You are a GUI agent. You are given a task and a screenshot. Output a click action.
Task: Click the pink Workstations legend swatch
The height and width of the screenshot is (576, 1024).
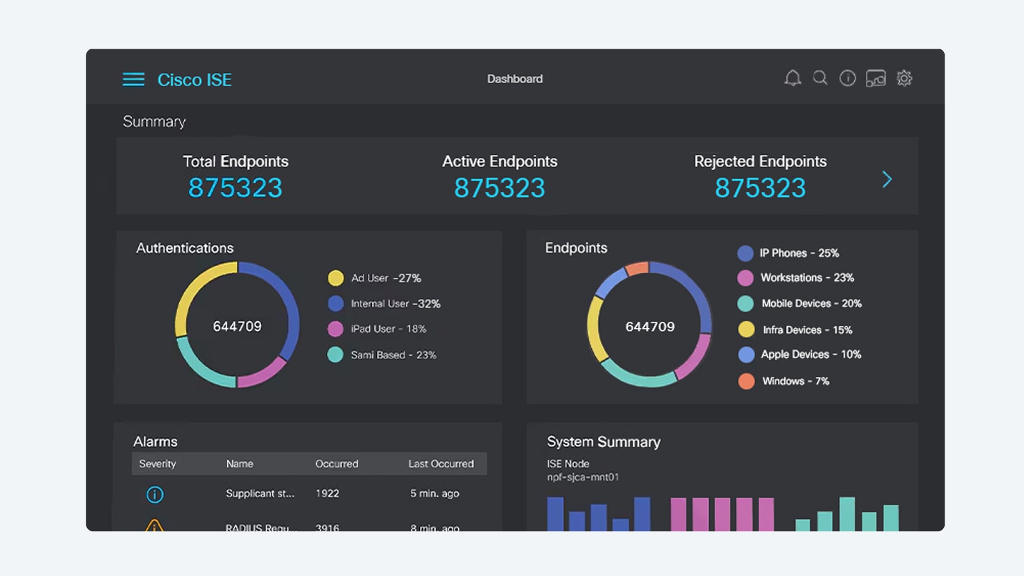[745, 278]
